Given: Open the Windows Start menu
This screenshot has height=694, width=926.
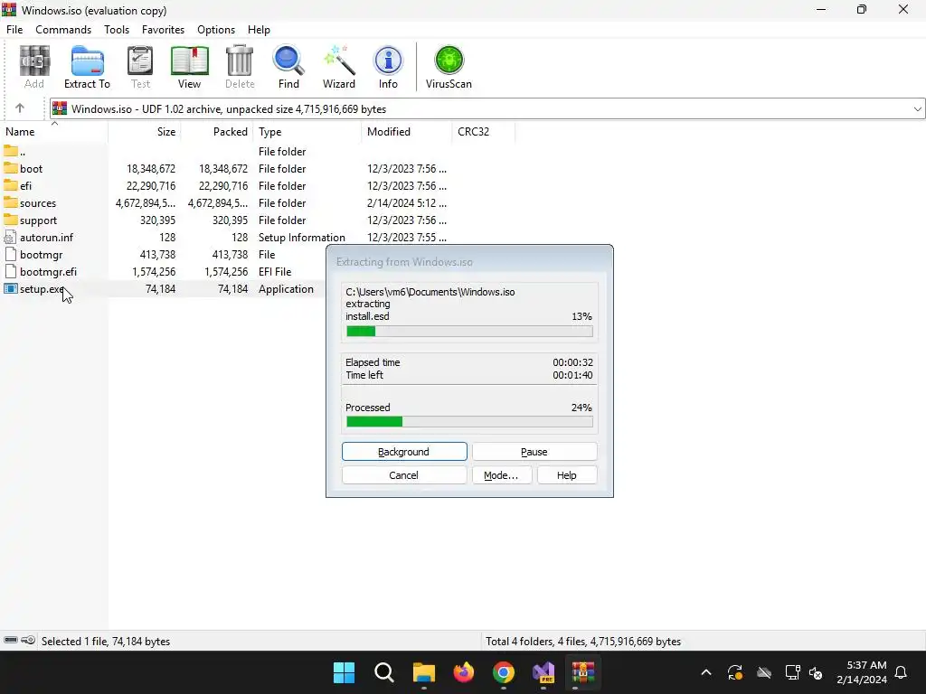Looking at the screenshot, I should pos(344,672).
